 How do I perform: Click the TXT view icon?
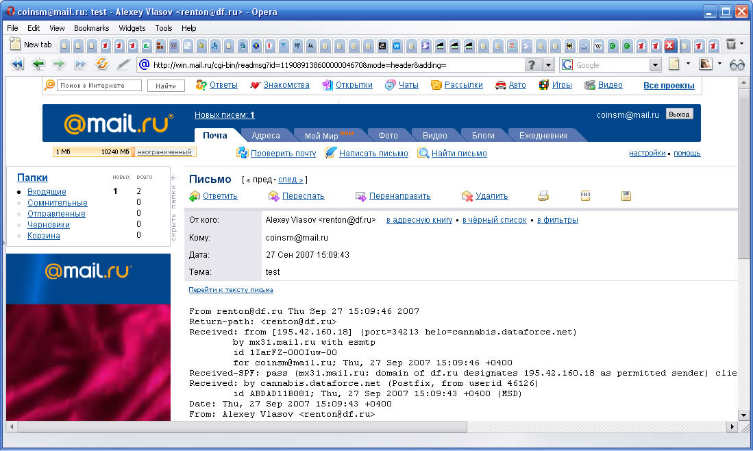(585, 196)
